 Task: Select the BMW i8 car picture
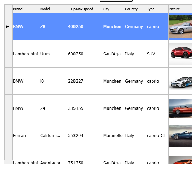pyautogui.click(x=180, y=81)
